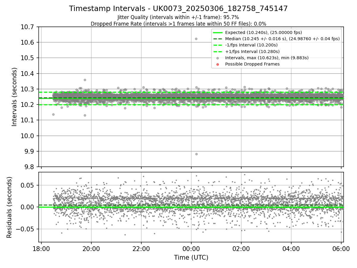Click the 02:00 time tick label
Viewport: 357px width, 268px height.
241,248
